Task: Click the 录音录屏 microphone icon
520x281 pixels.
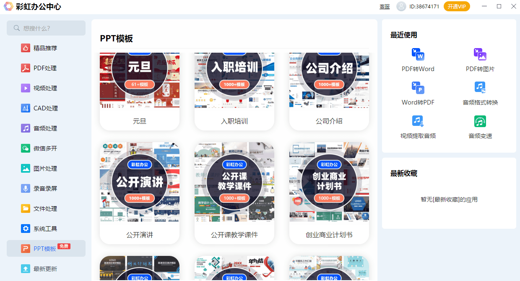Action: [x=26, y=189]
